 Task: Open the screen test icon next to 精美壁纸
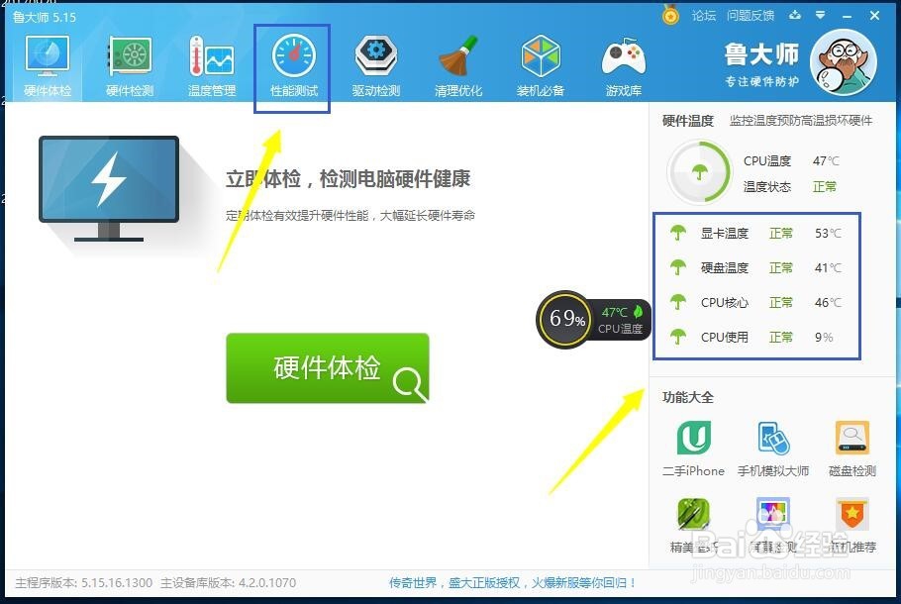coord(773,514)
